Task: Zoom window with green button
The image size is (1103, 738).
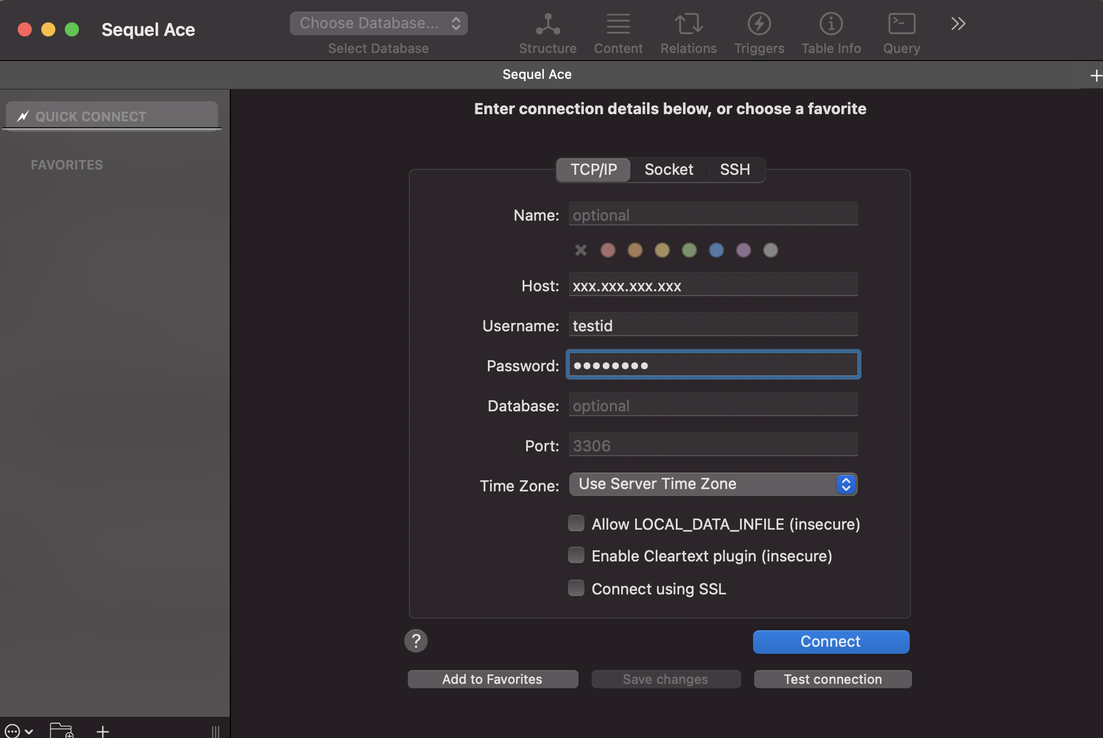Action: 72,29
